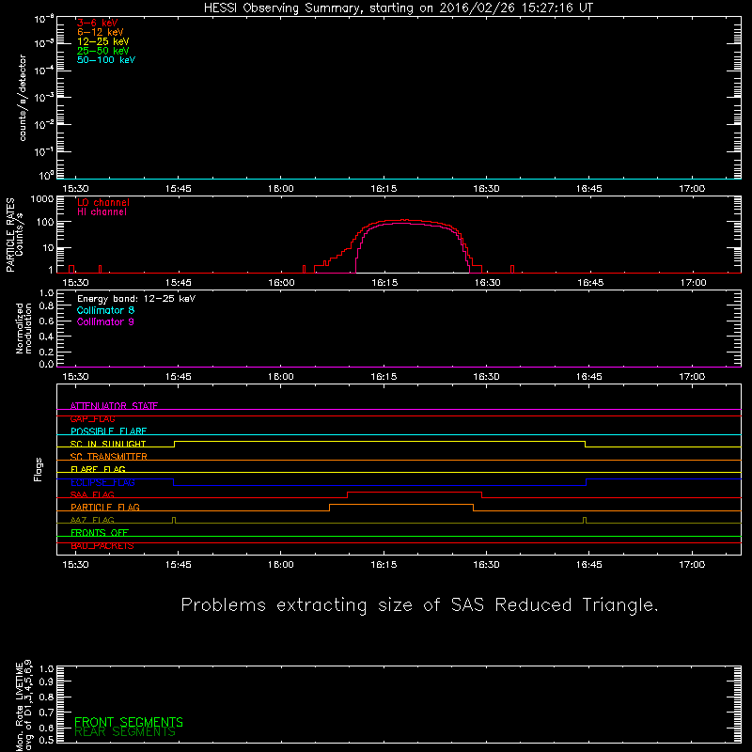
Task: Click the SC_TRANSMITTER flag label
Action: click(x=108, y=457)
